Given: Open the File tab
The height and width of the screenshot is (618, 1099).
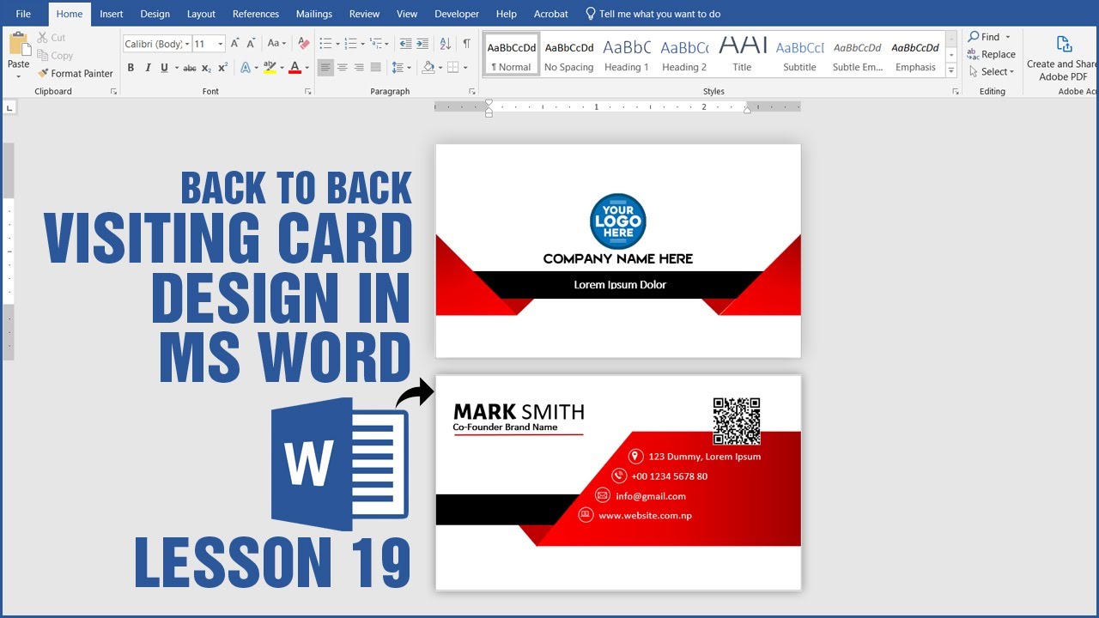Looking at the screenshot, I should [x=23, y=14].
